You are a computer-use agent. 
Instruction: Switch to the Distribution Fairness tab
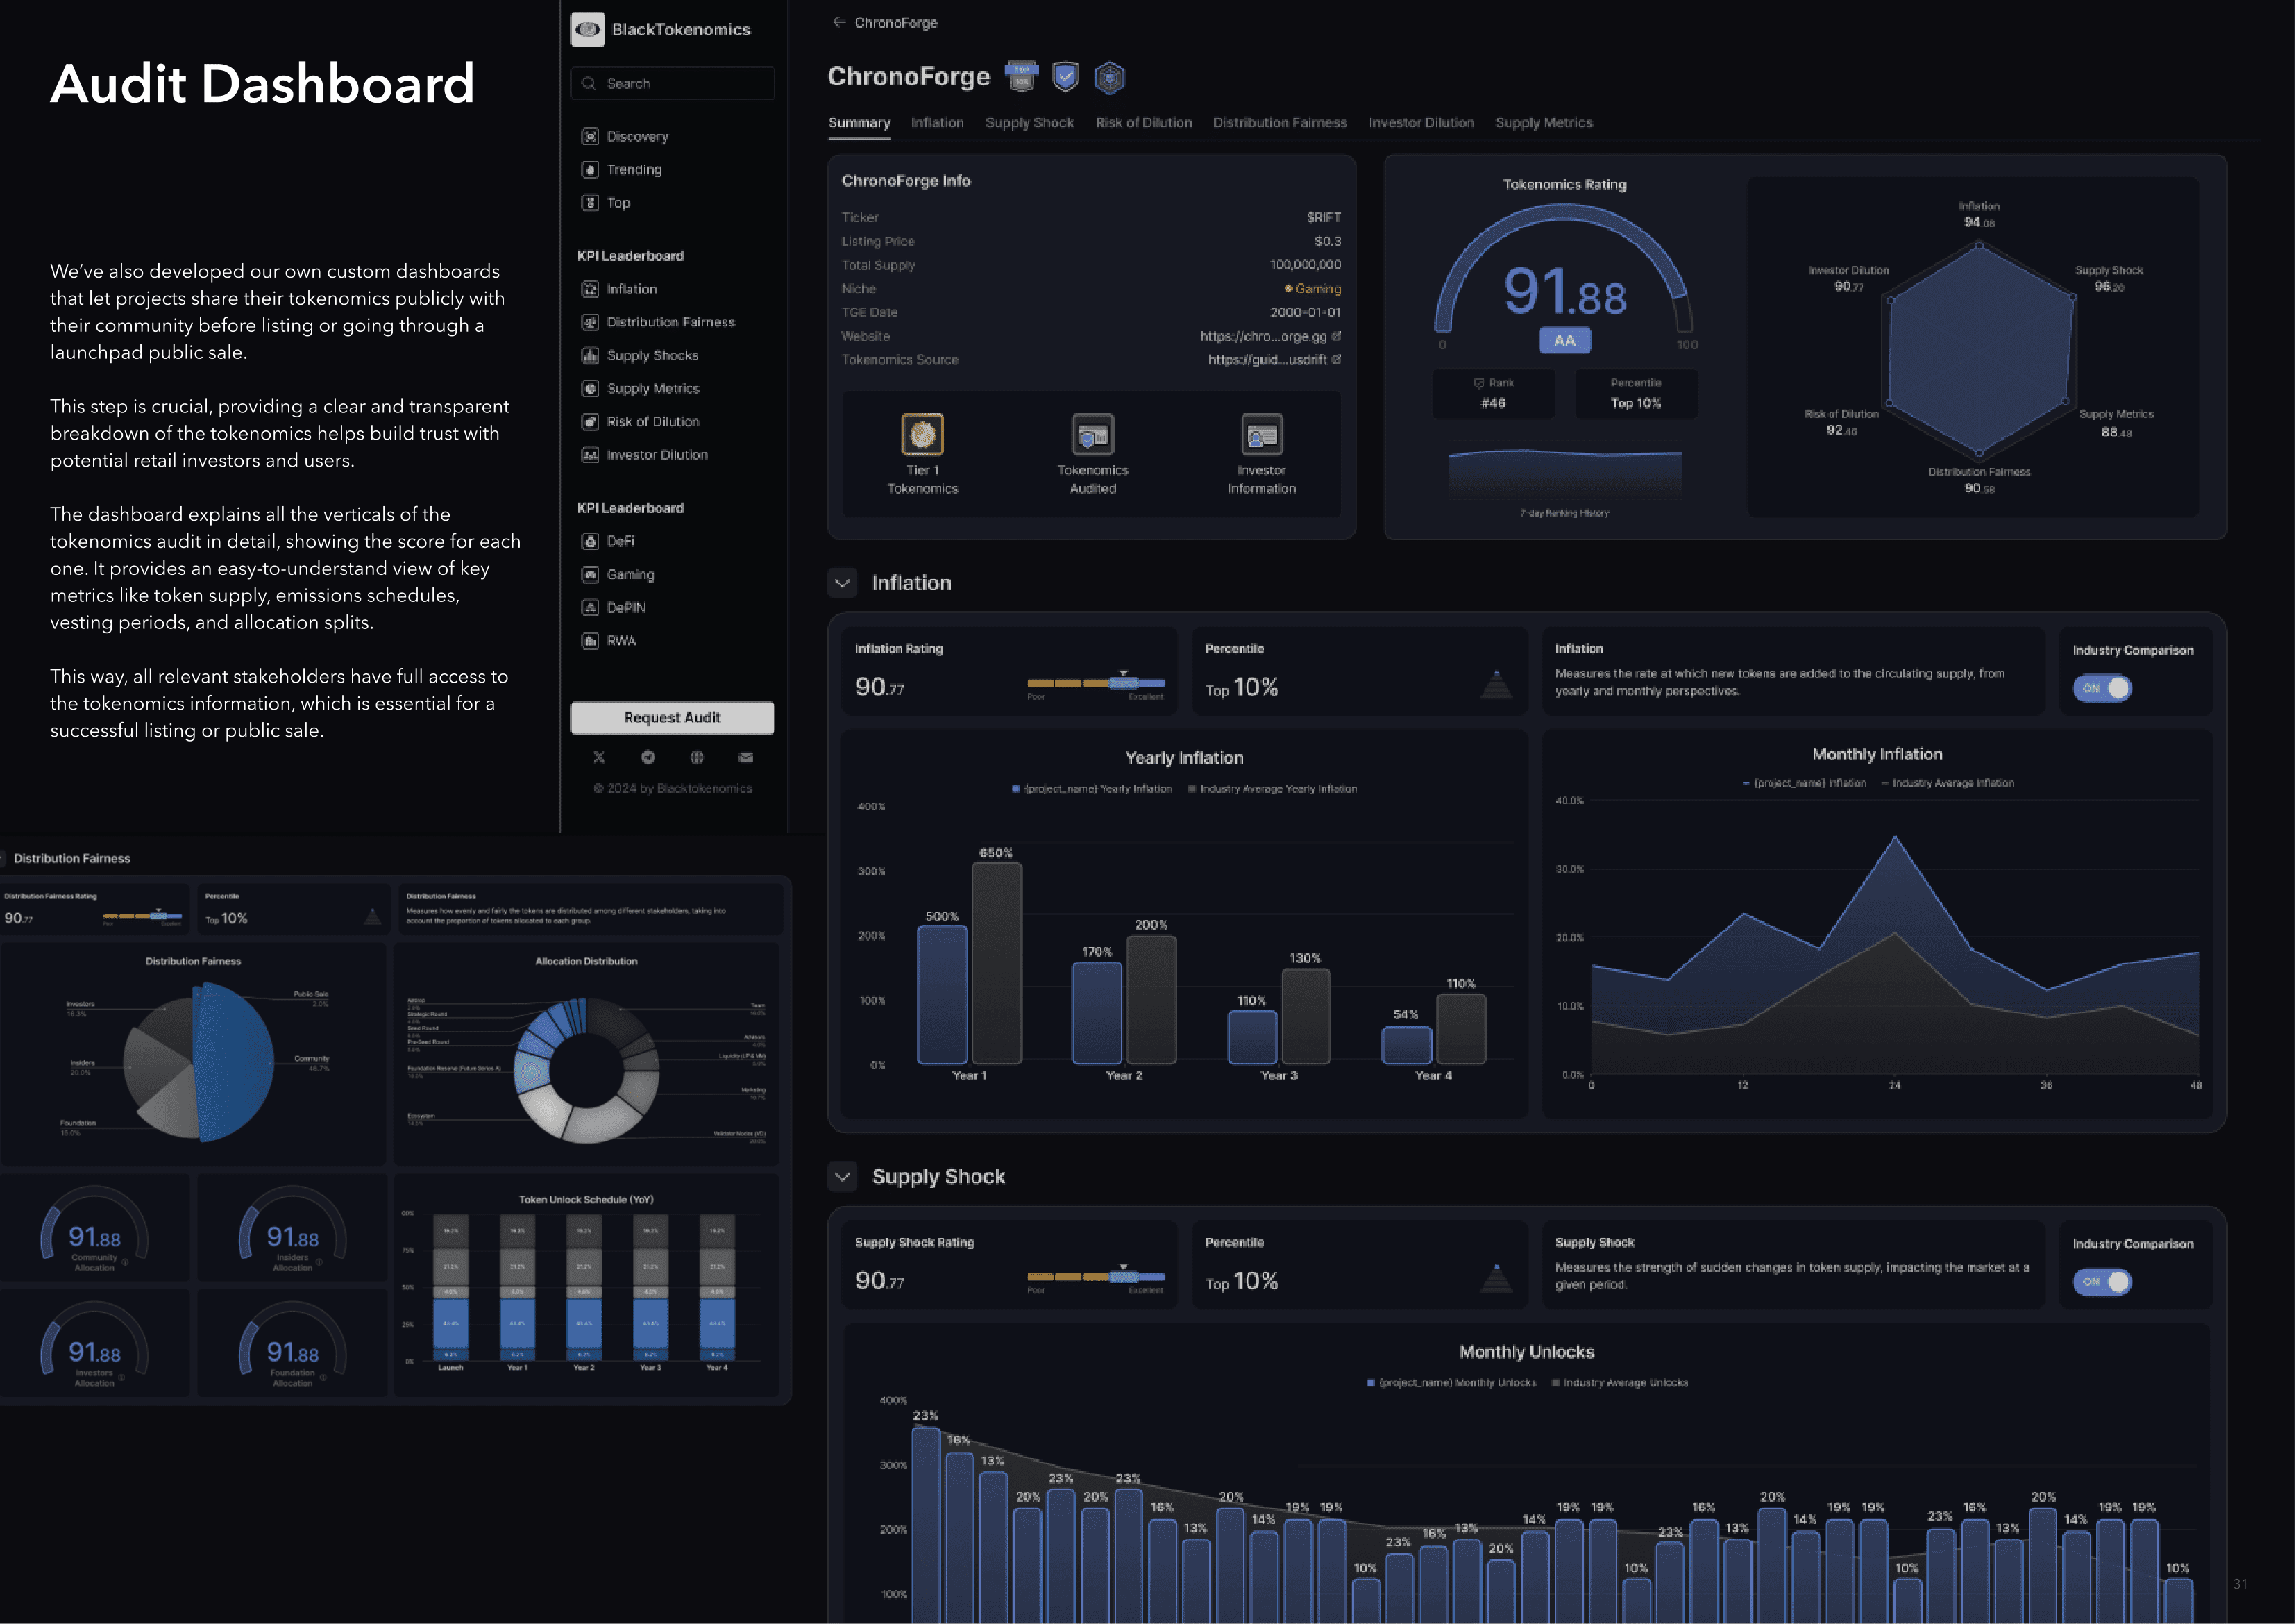pyautogui.click(x=1280, y=122)
